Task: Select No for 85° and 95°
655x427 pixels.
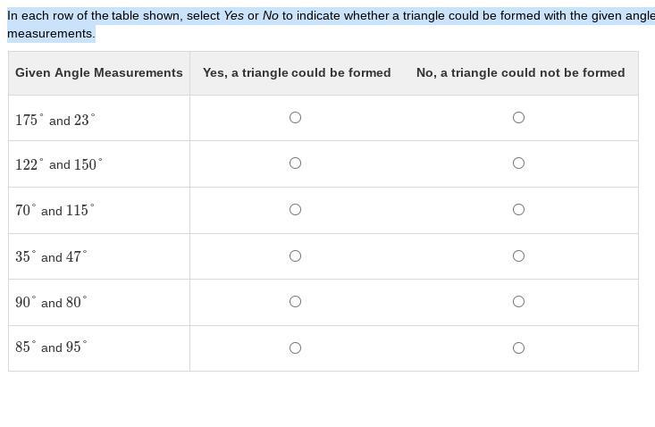Action: coord(518,348)
